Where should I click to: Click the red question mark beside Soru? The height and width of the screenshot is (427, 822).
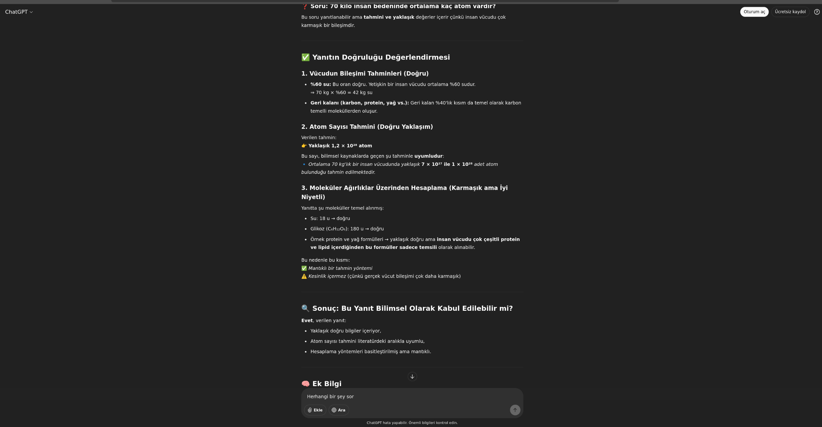point(305,6)
